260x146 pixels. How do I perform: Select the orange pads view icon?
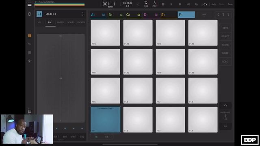click(30, 36)
